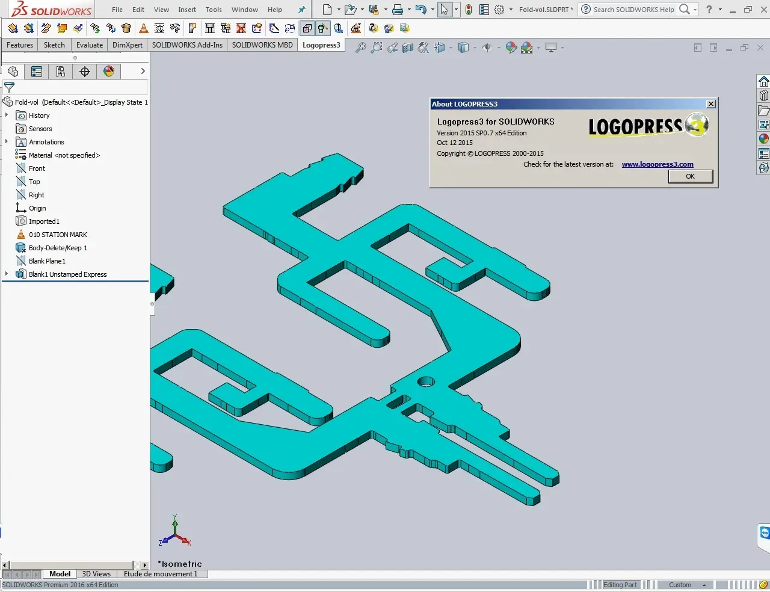Open the FeatureManager design tree tab
The image size is (770, 592).
click(x=13, y=72)
